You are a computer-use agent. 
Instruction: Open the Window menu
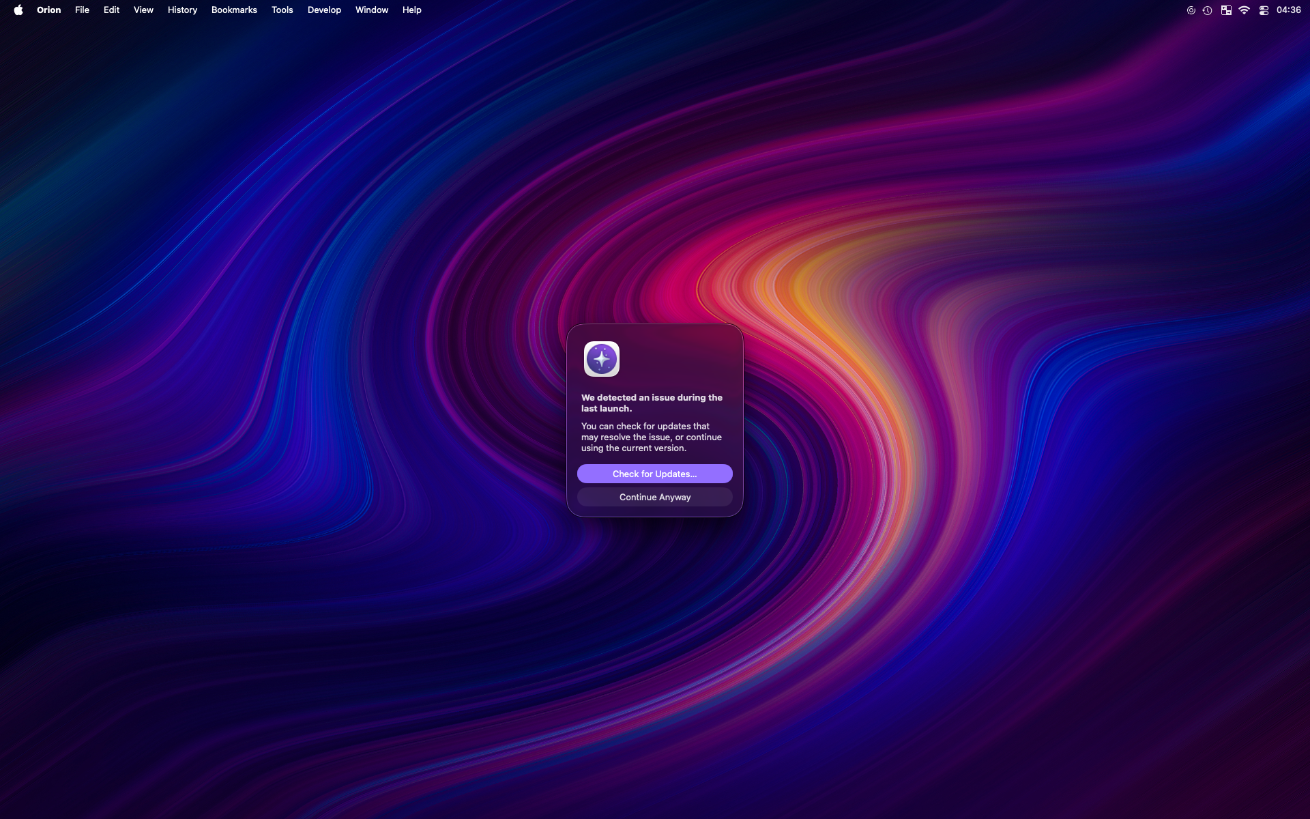[371, 10]
